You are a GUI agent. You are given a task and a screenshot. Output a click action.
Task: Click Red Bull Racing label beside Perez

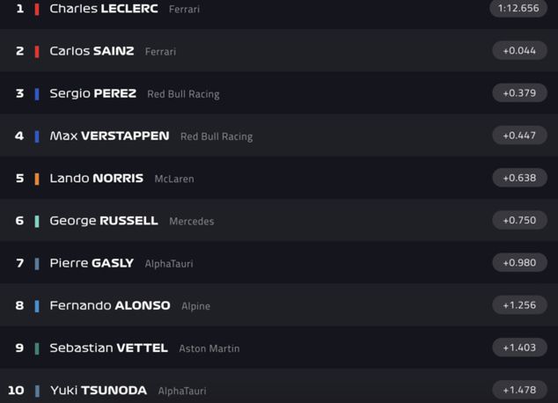pos(183,94)
